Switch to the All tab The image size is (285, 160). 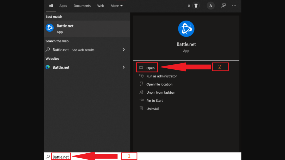tap(51, 6)
